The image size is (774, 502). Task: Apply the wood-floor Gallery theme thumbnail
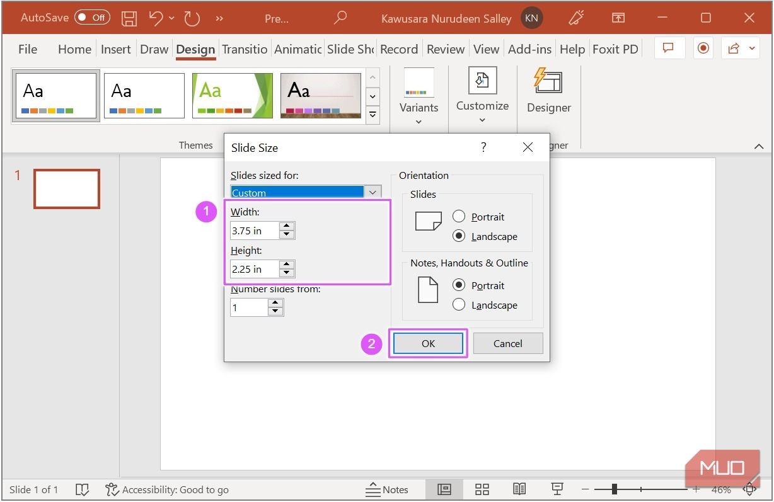321,96
